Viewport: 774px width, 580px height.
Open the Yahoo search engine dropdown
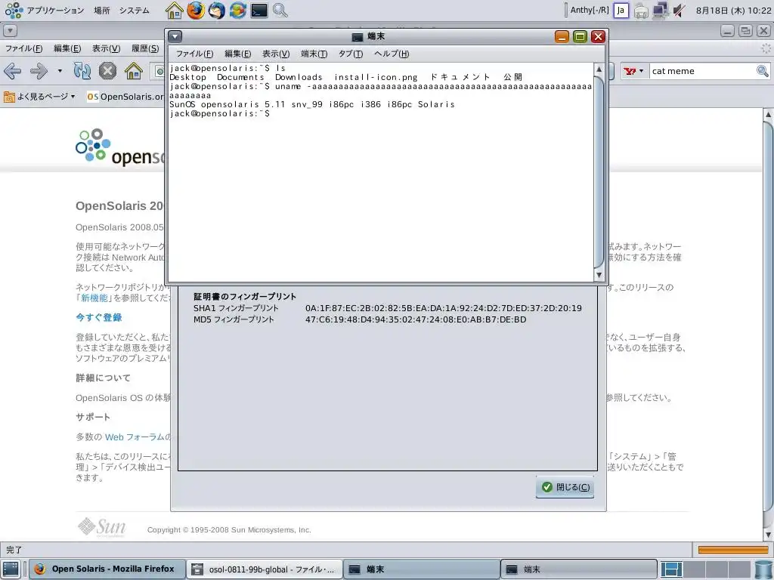click(634, 71)
